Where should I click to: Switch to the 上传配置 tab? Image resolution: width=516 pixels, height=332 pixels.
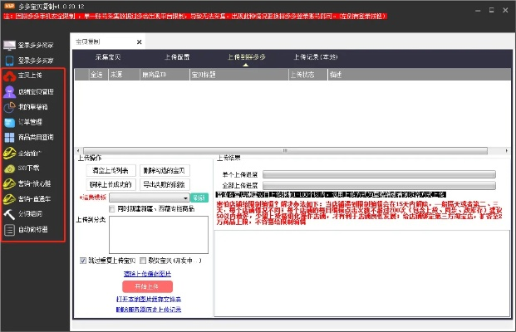pyautogui.click(x=171, y=58)
